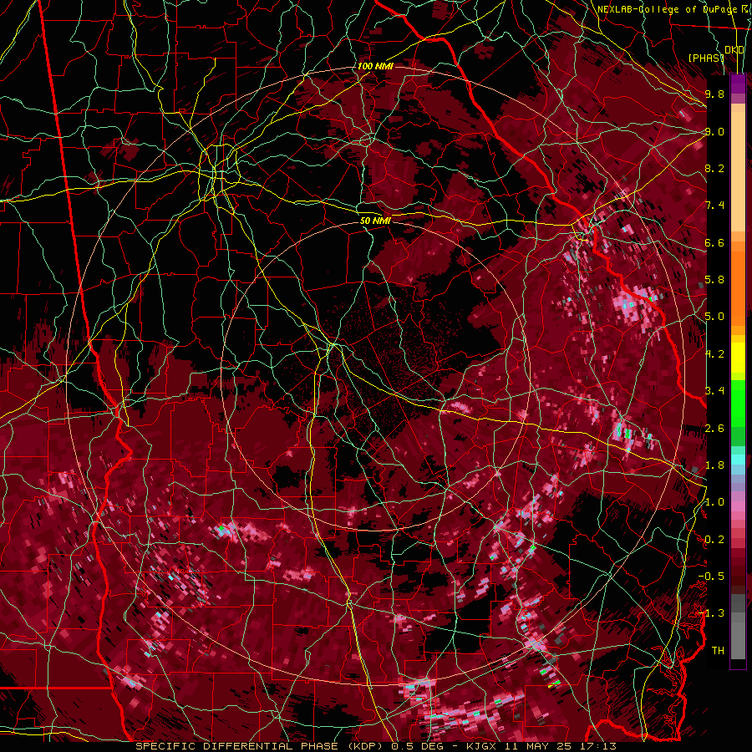Click the 3.4 value on the color scale
The width and height of the screenshot is (752, 752).
[x=714, y=391]
